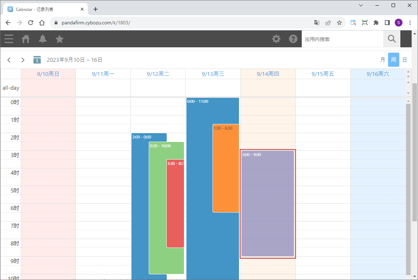
Task: Open the calendar date picker icon
Action: tap(37, 60)
